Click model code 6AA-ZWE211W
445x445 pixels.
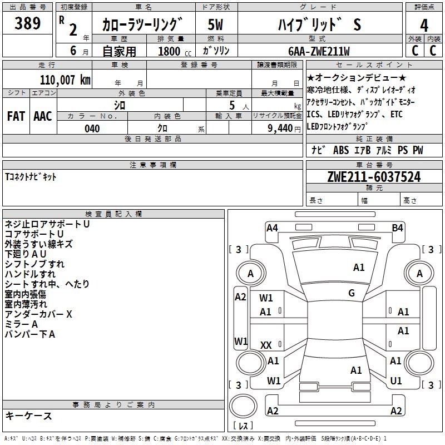(319, 51)
